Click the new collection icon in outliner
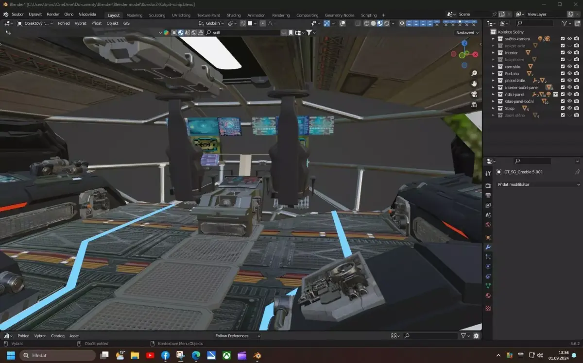583x363 pixels. [x=577, y=23]
